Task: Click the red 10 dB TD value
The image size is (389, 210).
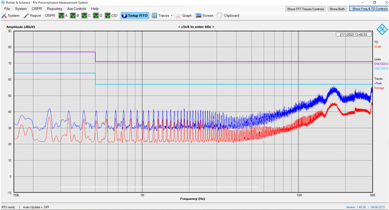Action: 377,47
